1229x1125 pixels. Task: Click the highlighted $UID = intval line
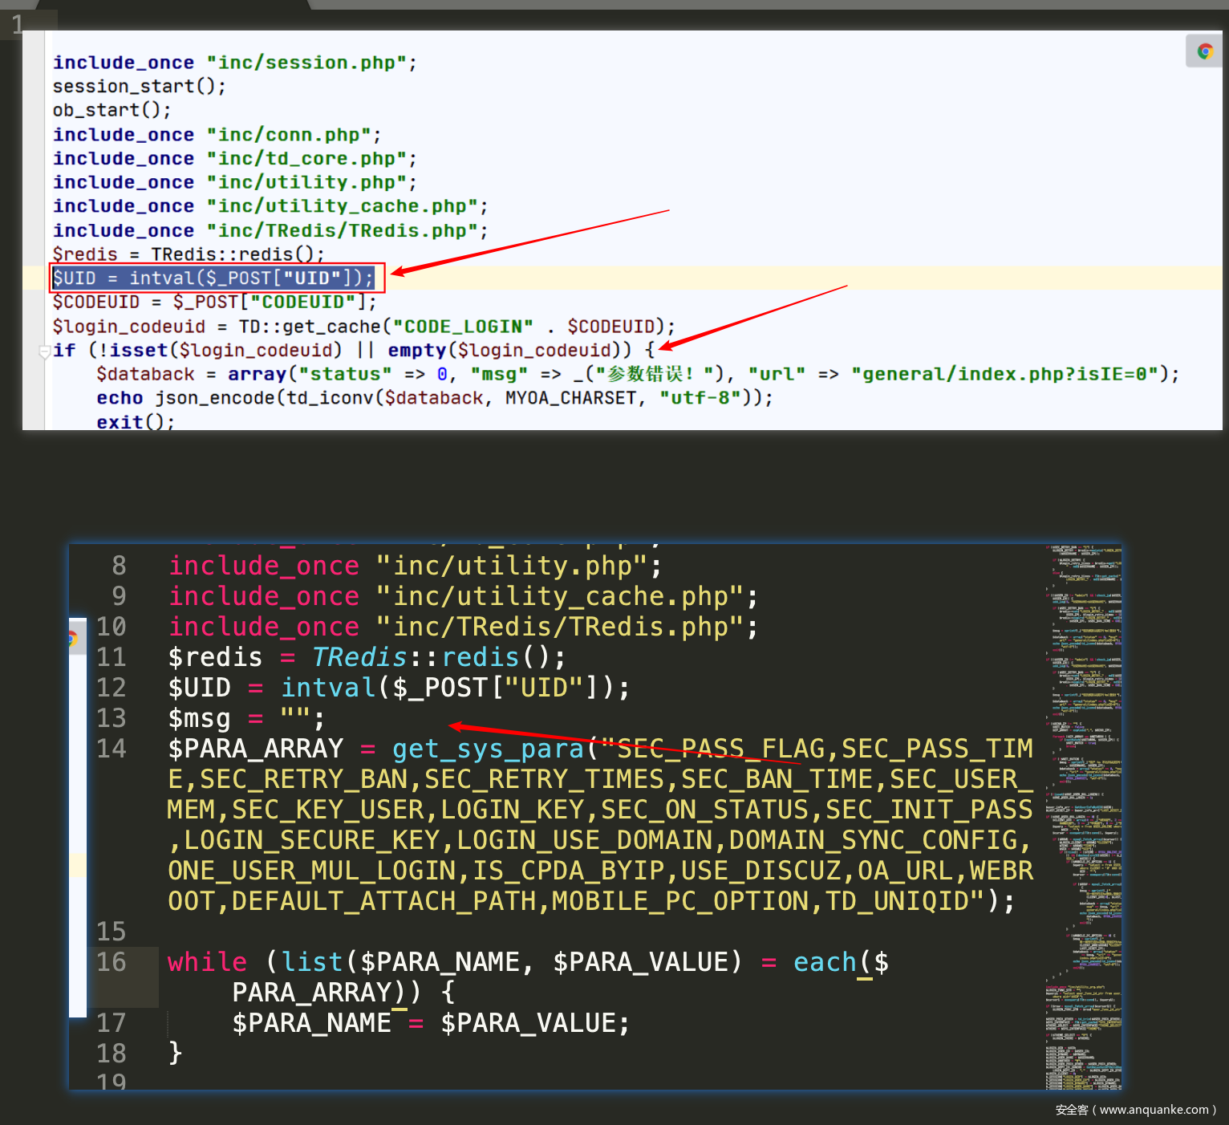pos(213,278)
